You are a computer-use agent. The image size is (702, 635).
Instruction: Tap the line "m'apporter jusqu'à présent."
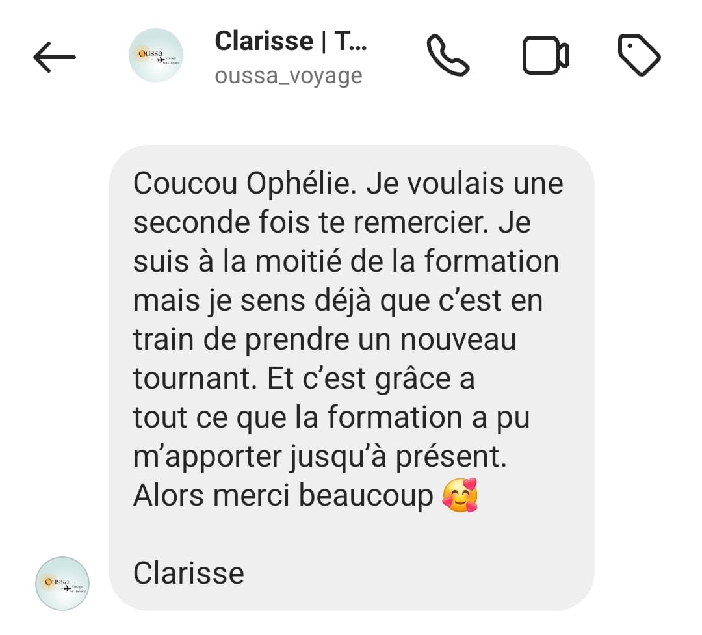320,457
